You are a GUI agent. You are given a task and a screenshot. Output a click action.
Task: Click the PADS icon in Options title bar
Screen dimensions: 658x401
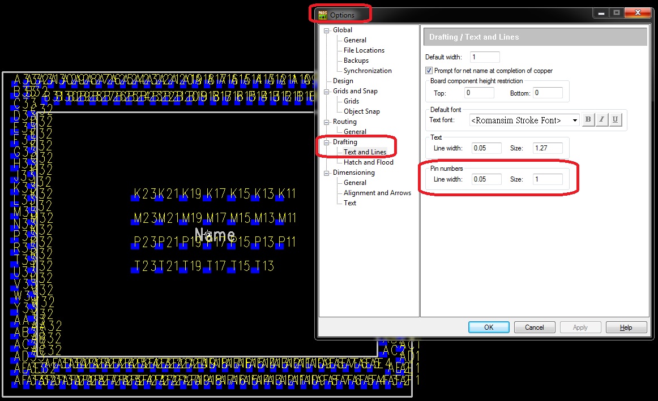coord(322,15)
